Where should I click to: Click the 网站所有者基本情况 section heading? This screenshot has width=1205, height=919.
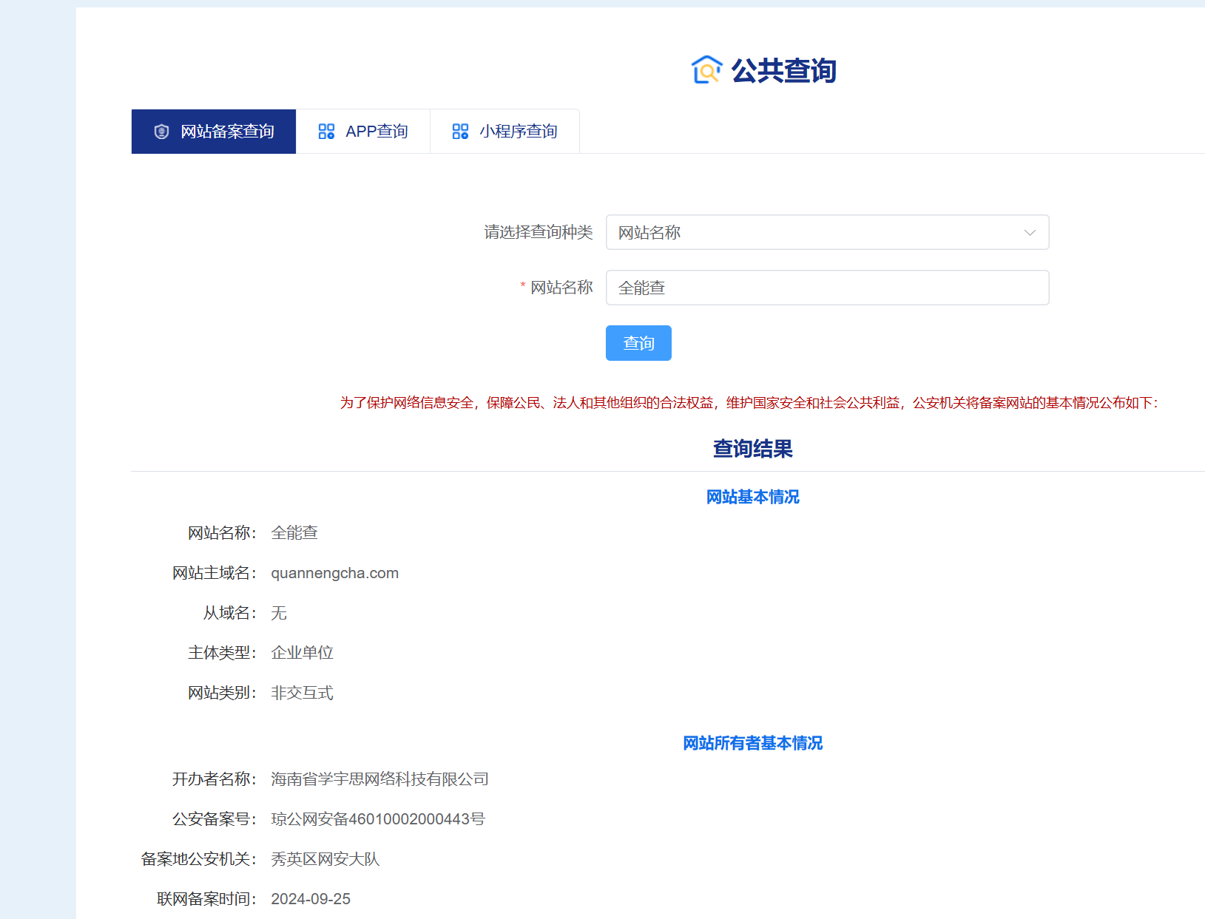[x=752, y=743]
